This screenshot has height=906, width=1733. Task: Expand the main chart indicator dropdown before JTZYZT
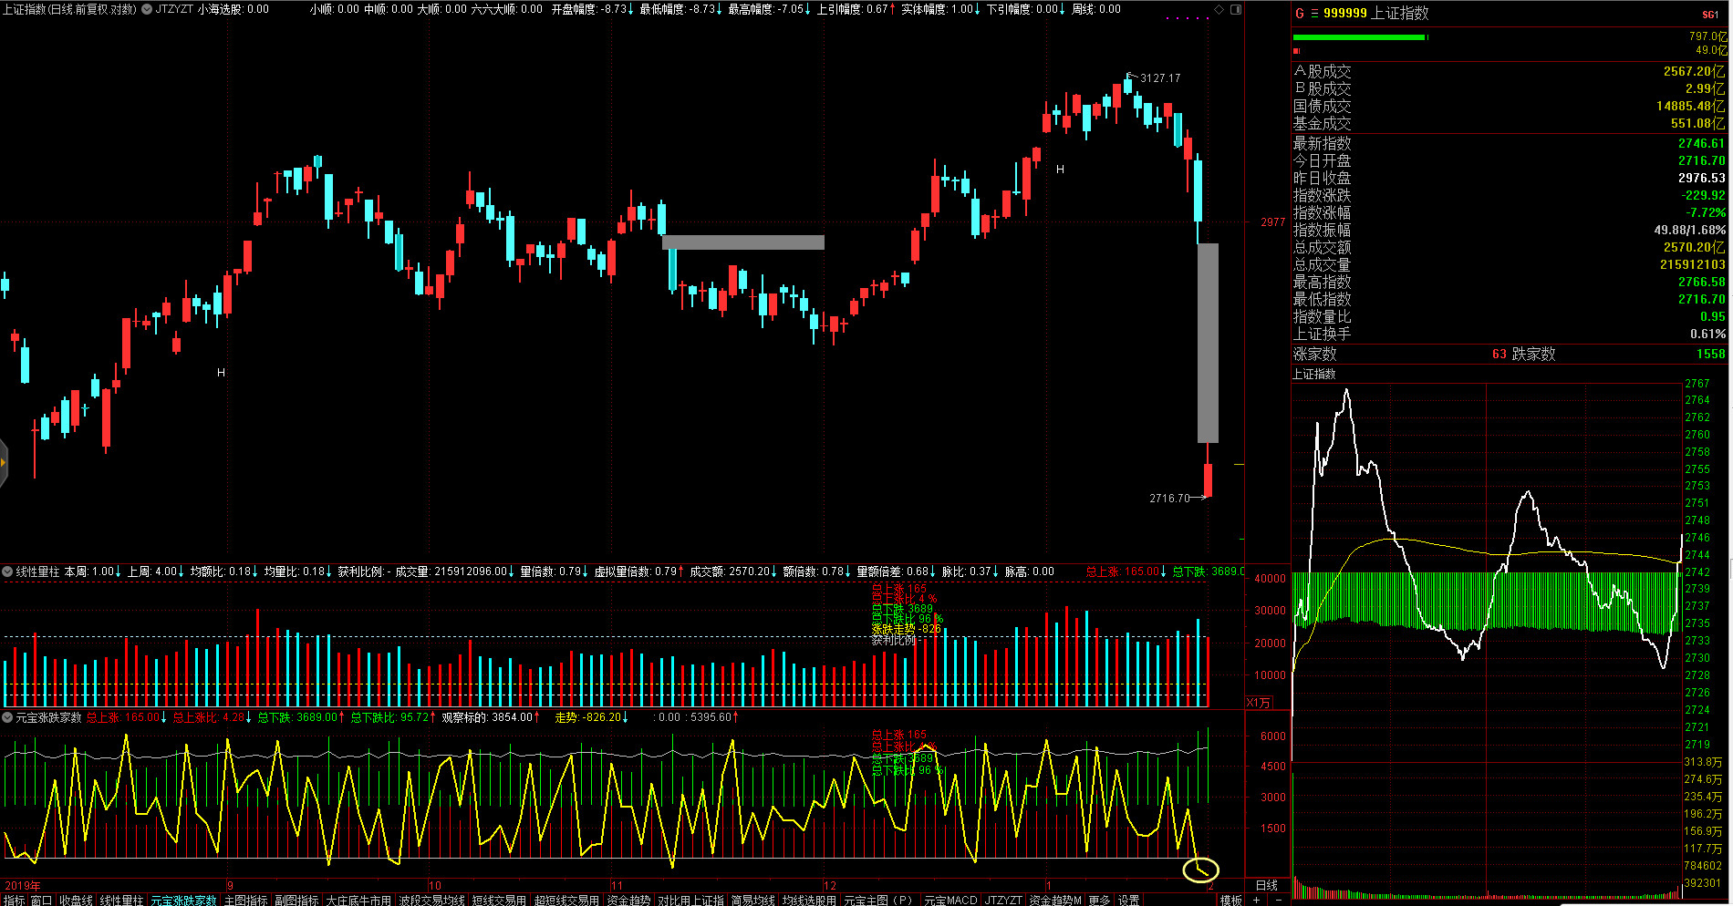(x=147, y=9)
